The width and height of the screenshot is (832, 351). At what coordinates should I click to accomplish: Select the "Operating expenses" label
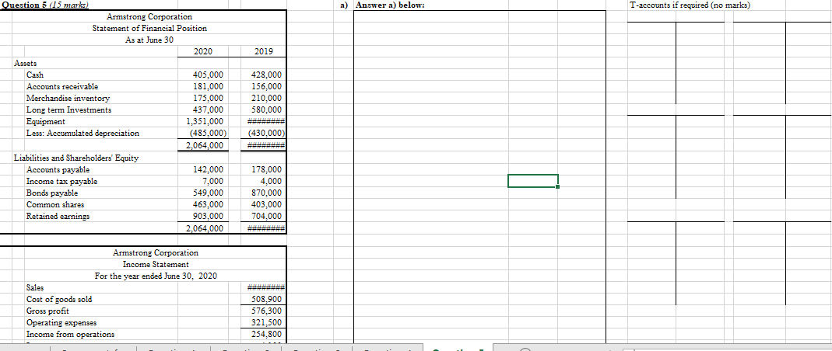[x=61, y=322]
